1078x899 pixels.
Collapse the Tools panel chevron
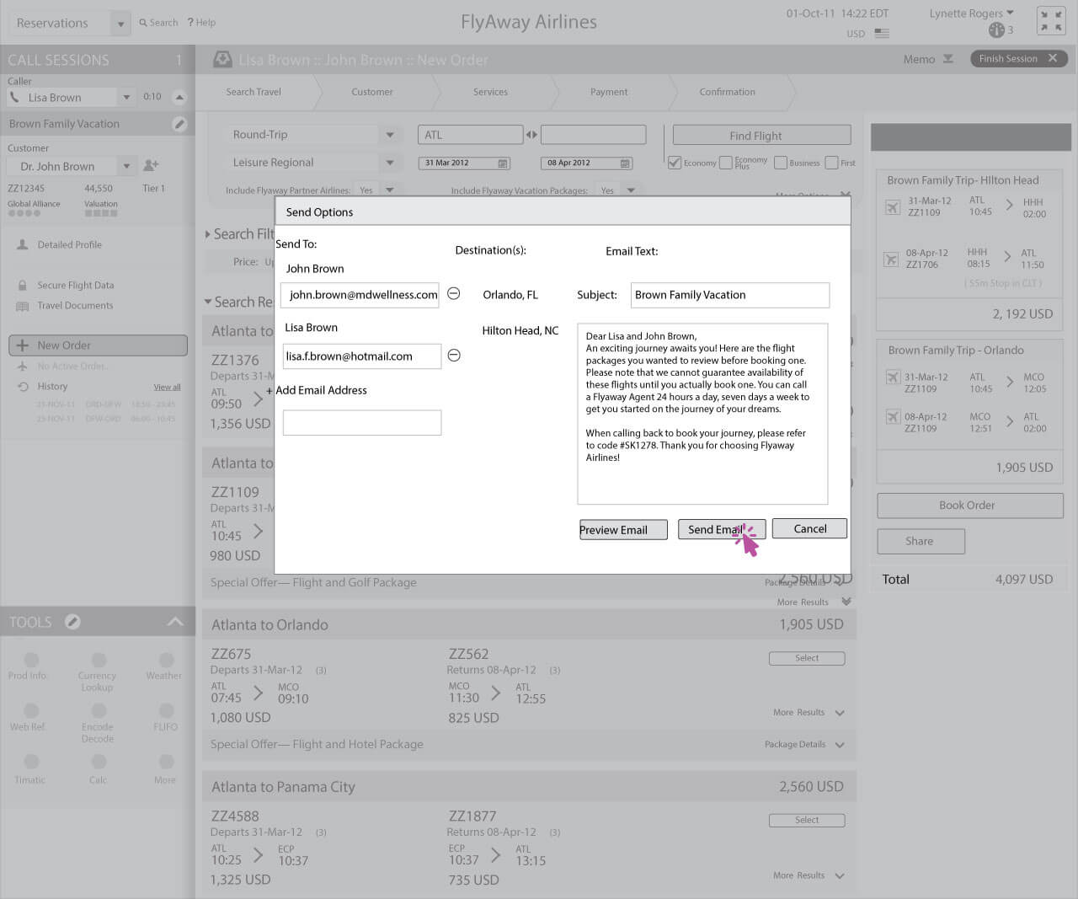click(175, 622)
